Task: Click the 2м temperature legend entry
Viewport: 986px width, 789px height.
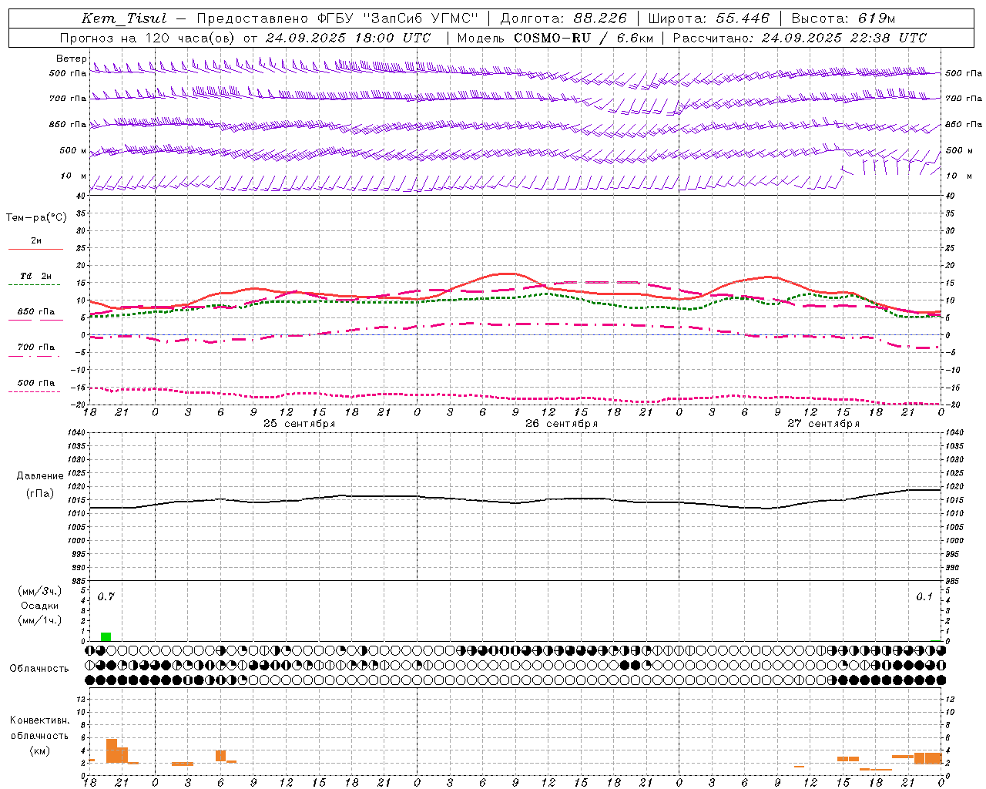Action: [36, 241]
